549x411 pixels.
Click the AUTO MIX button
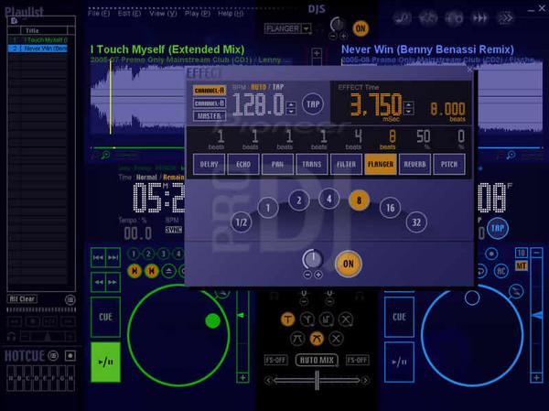317,360
